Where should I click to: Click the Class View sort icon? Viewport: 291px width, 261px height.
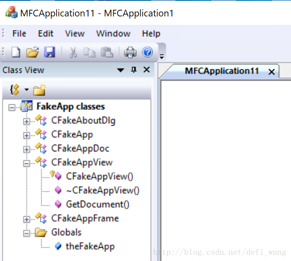(15, 90)
